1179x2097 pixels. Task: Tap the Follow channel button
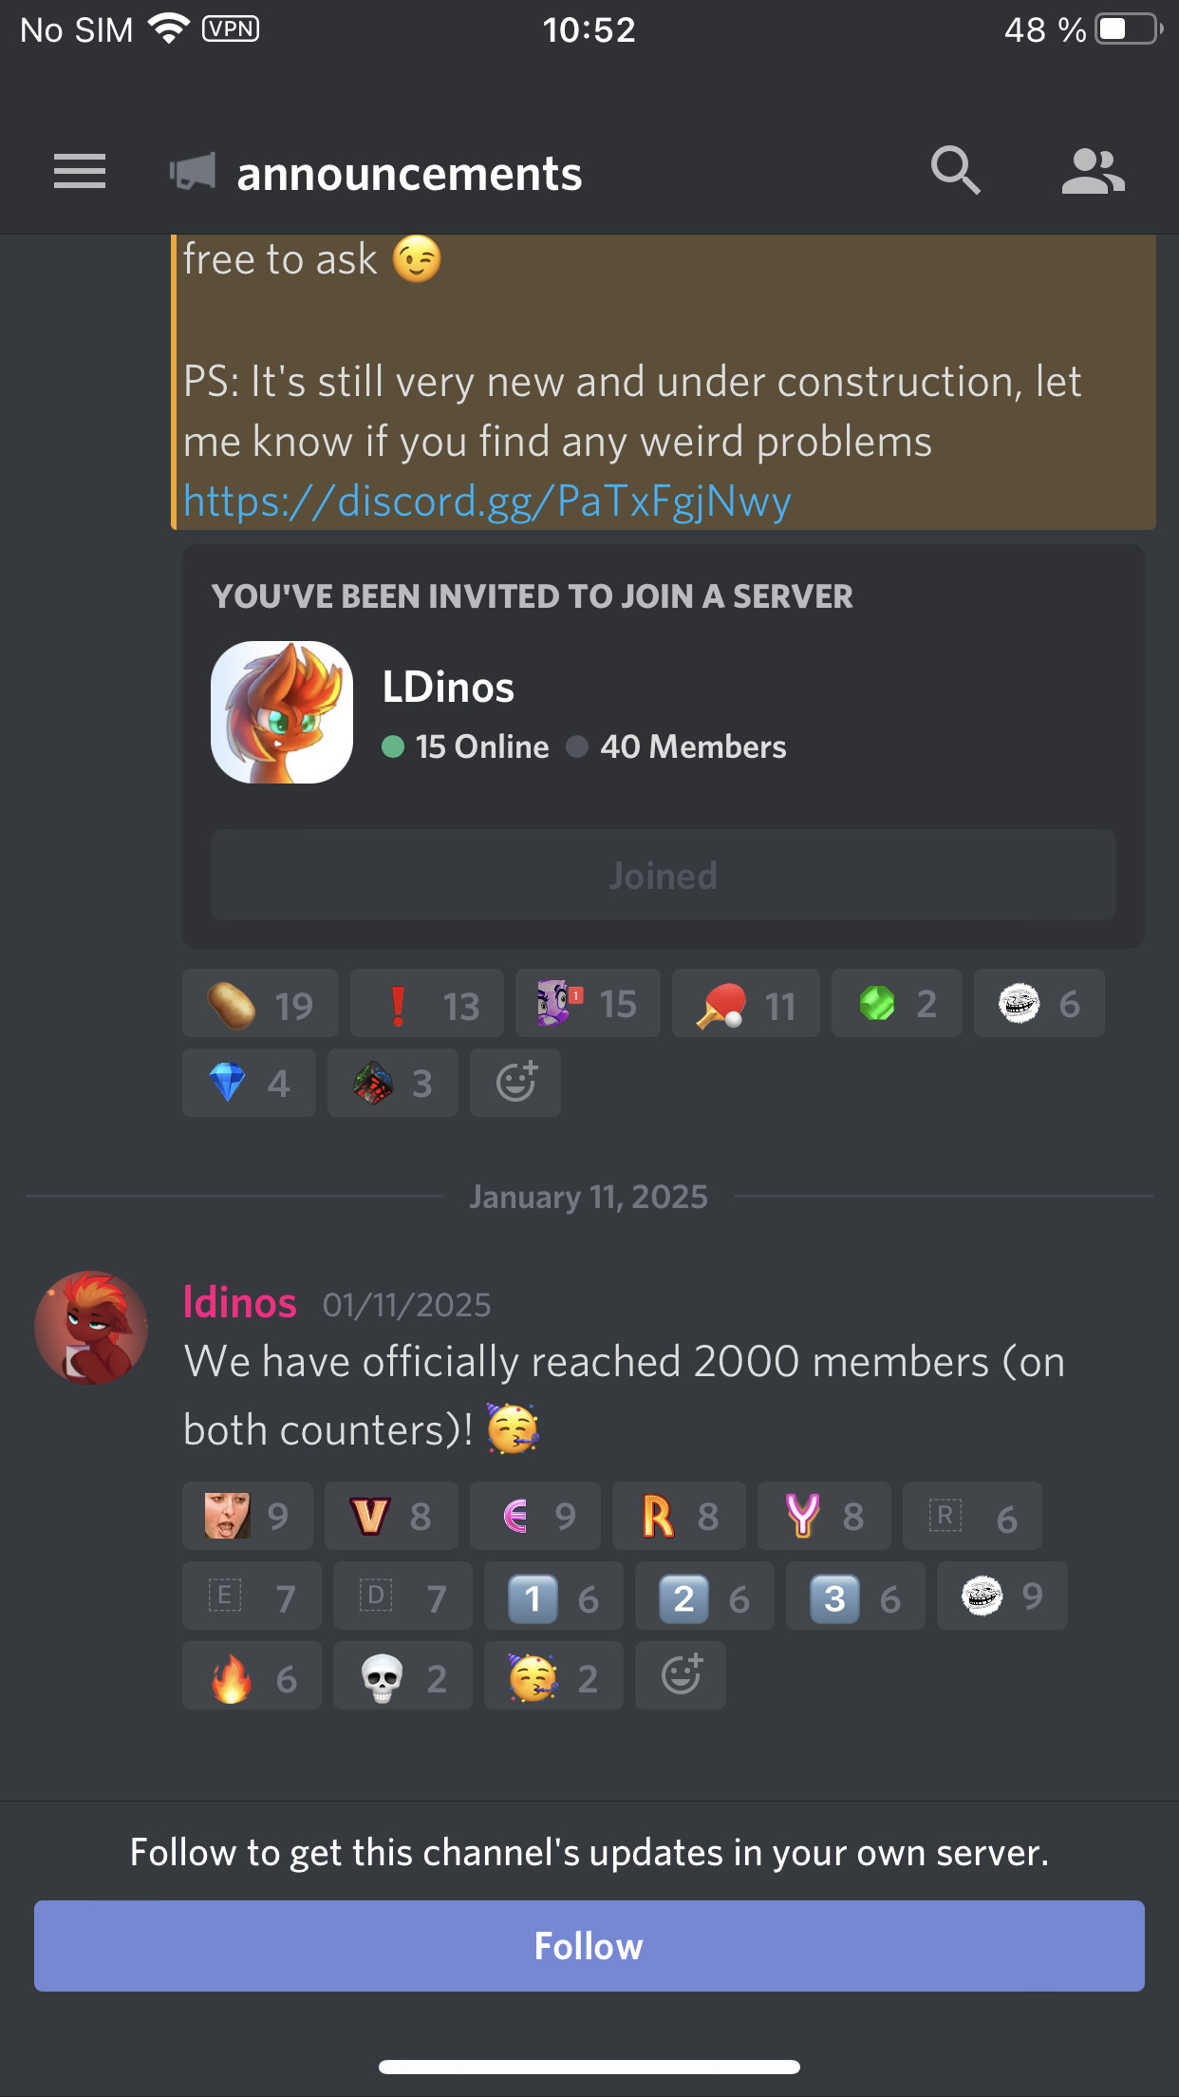click(589, 1946)
